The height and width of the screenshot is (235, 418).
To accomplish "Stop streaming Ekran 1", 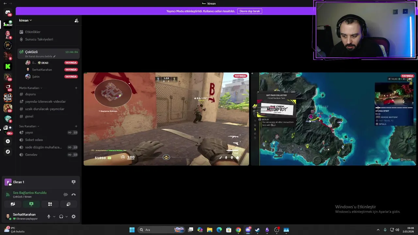I will point(73,182).
